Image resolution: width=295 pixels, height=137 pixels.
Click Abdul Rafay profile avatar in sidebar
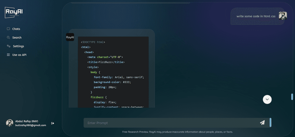point(10,123)
